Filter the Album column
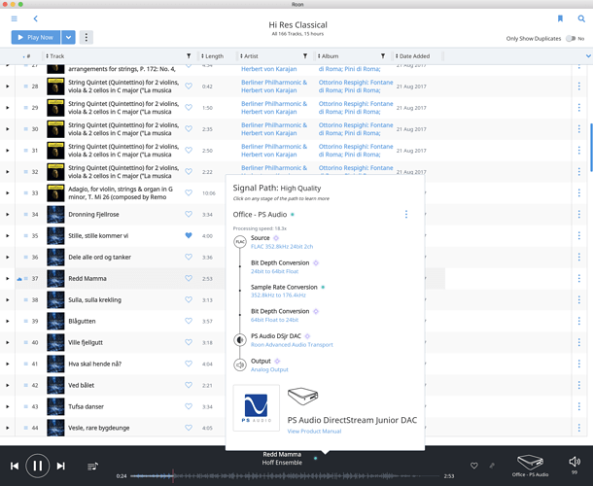 (383, 56)
